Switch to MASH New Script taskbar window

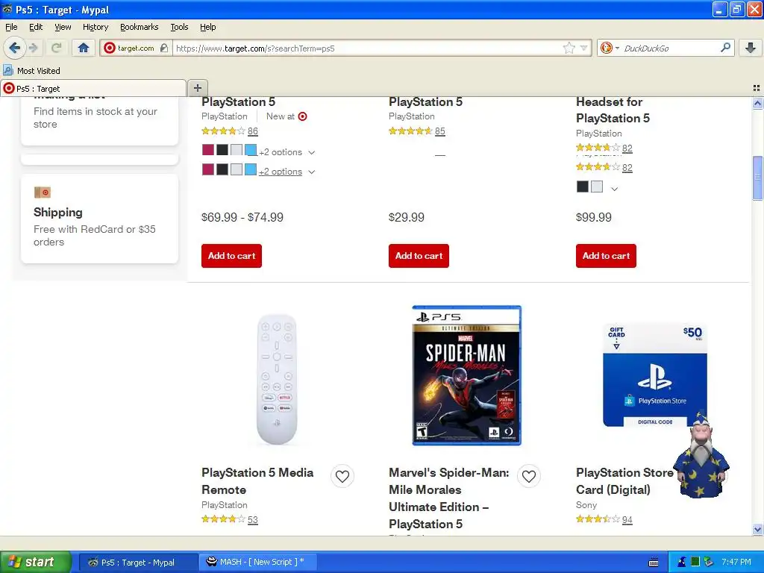click(257, 562)
